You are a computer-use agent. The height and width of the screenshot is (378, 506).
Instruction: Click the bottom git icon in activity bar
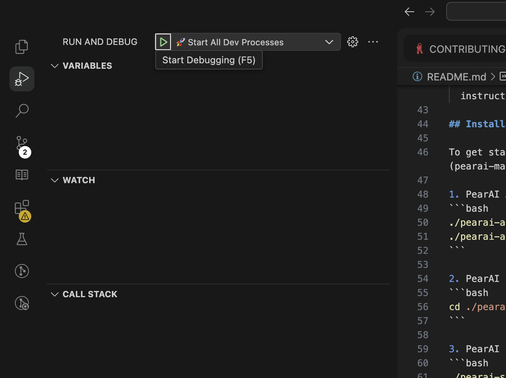[22, 303]
